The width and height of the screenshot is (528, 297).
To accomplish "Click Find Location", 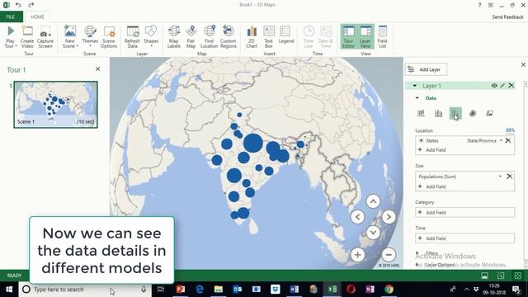I will tap(209, 36).
